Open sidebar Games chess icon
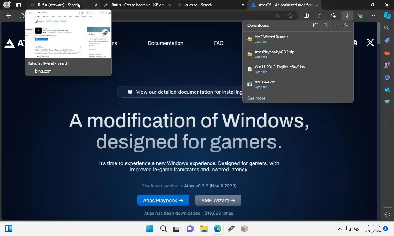 [x=387, y=65]
